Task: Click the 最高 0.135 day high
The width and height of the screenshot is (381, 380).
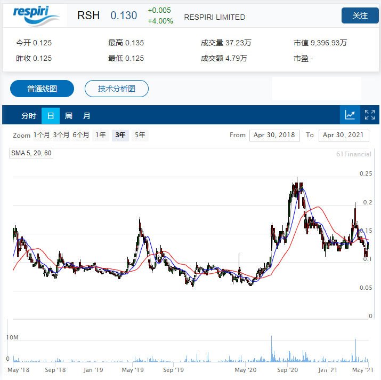Action: pos(126,43)
